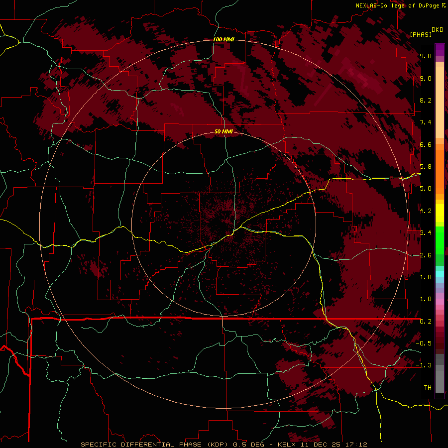This screenshot has width=448, height=448.
Task: Pick the orange band on the color bar
Action: pyautogui.click(x=440, y=171)
